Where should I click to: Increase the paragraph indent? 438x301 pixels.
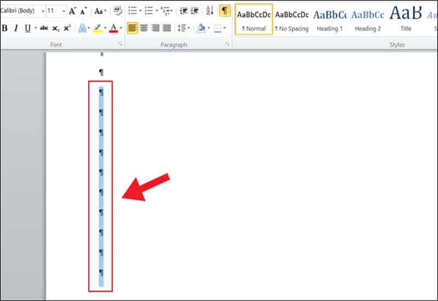click(194, 11)
